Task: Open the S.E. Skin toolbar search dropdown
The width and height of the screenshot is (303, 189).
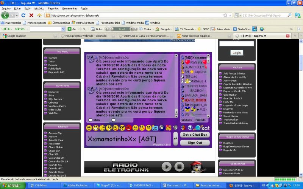Action: [62, 29]
